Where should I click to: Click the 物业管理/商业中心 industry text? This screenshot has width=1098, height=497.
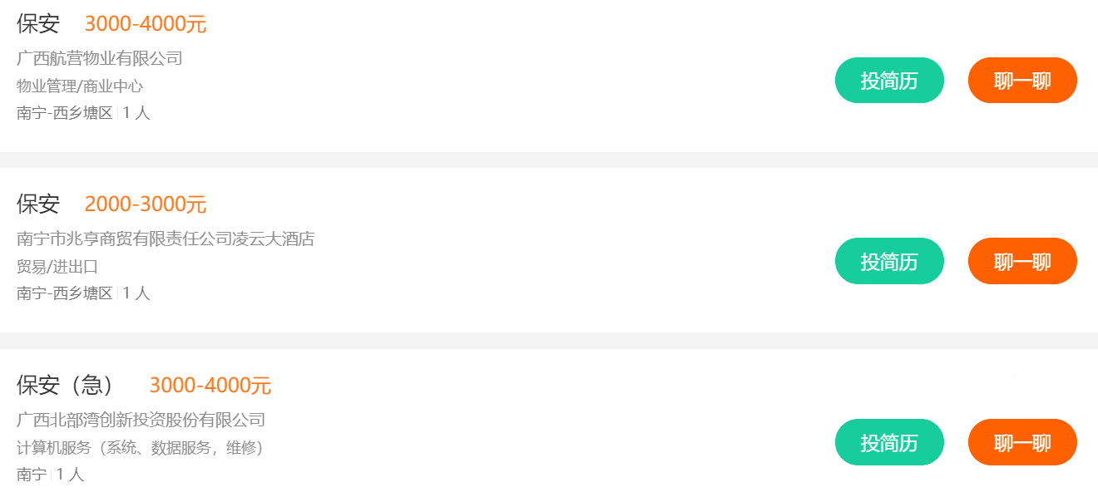(80, 86)
